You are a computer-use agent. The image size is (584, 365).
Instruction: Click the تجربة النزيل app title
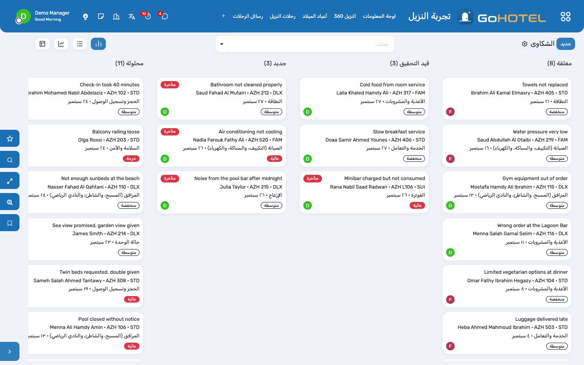click(429, 16)
